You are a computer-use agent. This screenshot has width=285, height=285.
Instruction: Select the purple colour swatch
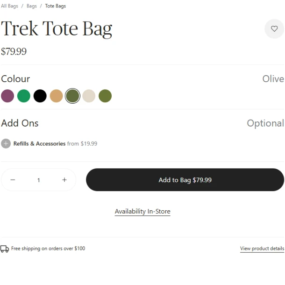click(x=7, y=96)
